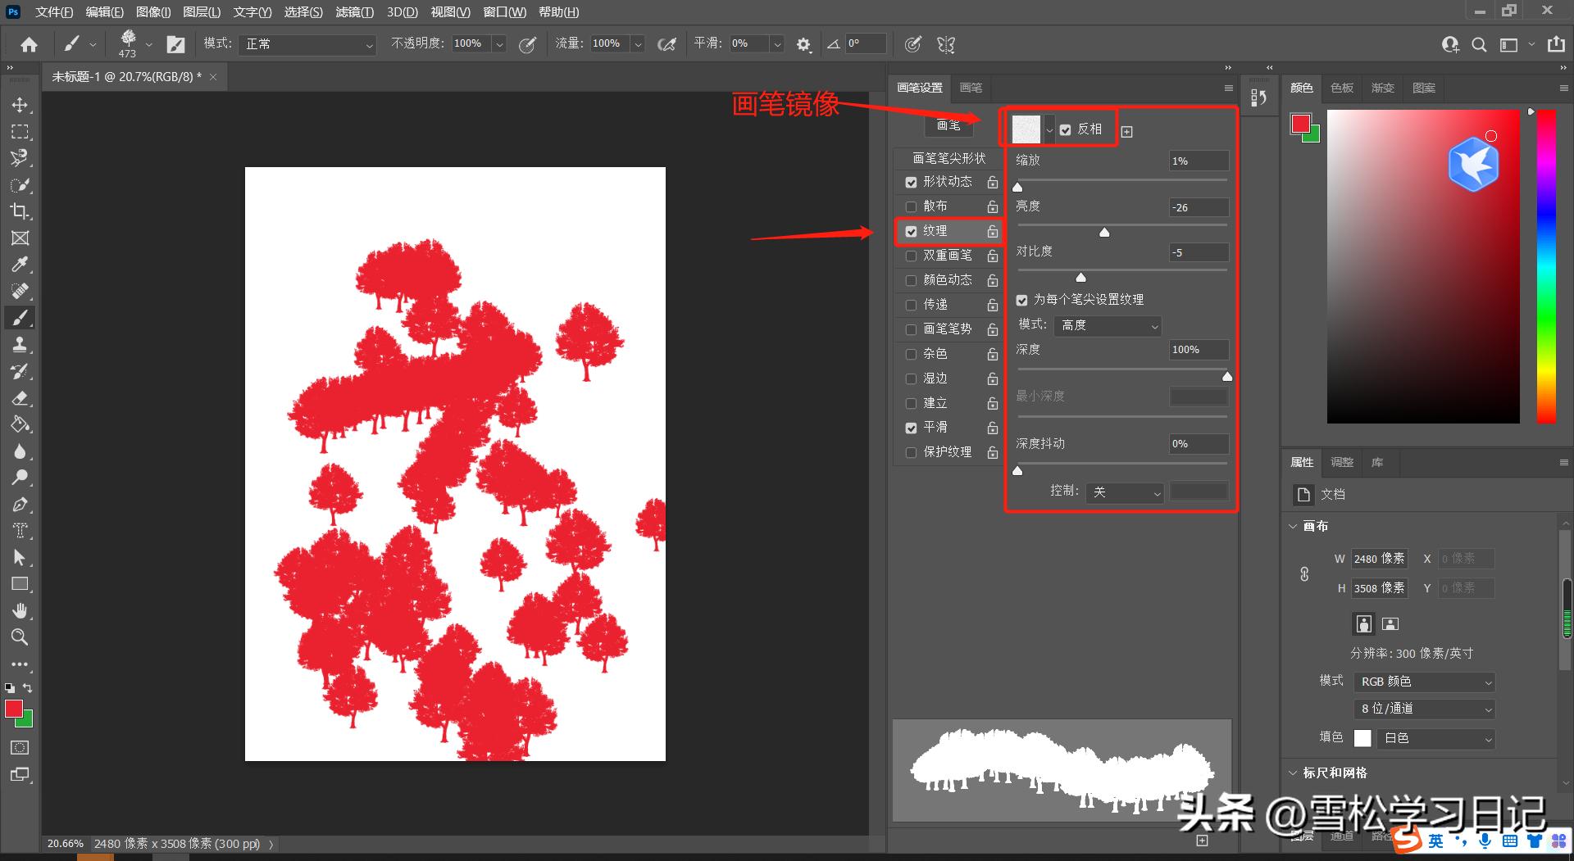
Task: Open the 滤镜 menu
Action: coord(354,12)
